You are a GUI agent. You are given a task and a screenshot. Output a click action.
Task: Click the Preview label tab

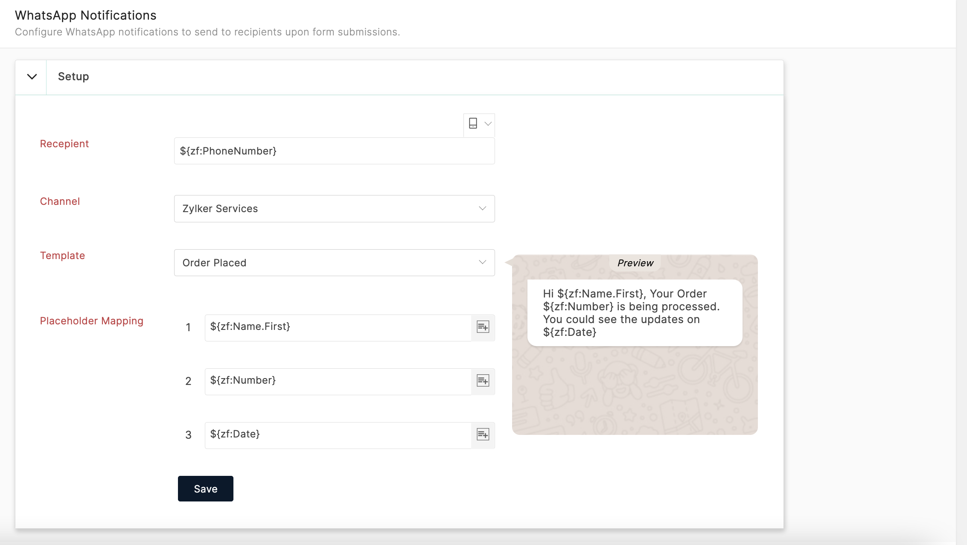point(635,263)
